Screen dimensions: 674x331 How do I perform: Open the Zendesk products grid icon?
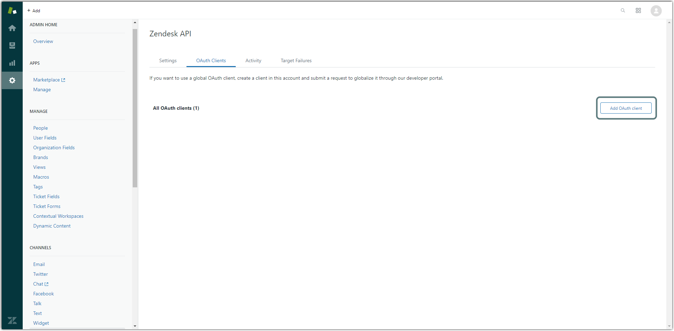coord(638,10)
